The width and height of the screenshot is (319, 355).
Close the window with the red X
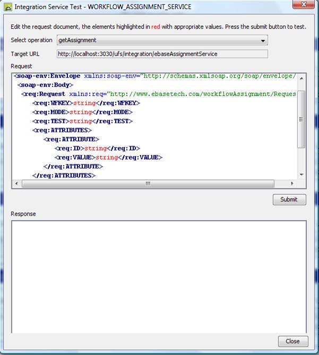pyautogui.click(x=303, y=6)
